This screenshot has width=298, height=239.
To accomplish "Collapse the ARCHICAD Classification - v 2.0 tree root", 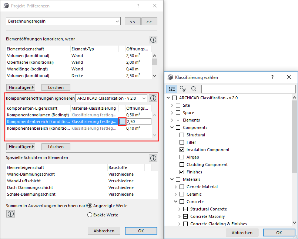I will 168,98.
